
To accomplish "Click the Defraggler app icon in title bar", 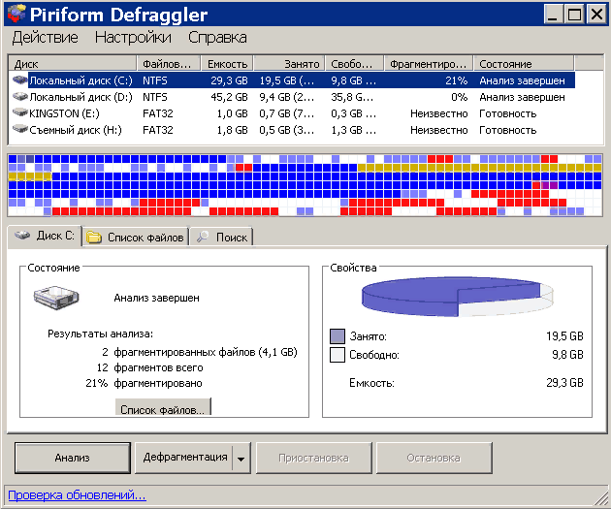I will click(x=16, y=14).
